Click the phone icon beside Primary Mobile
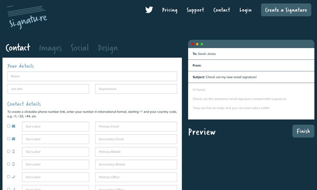Viewport: 317px width, 190px height. point(14,152)
